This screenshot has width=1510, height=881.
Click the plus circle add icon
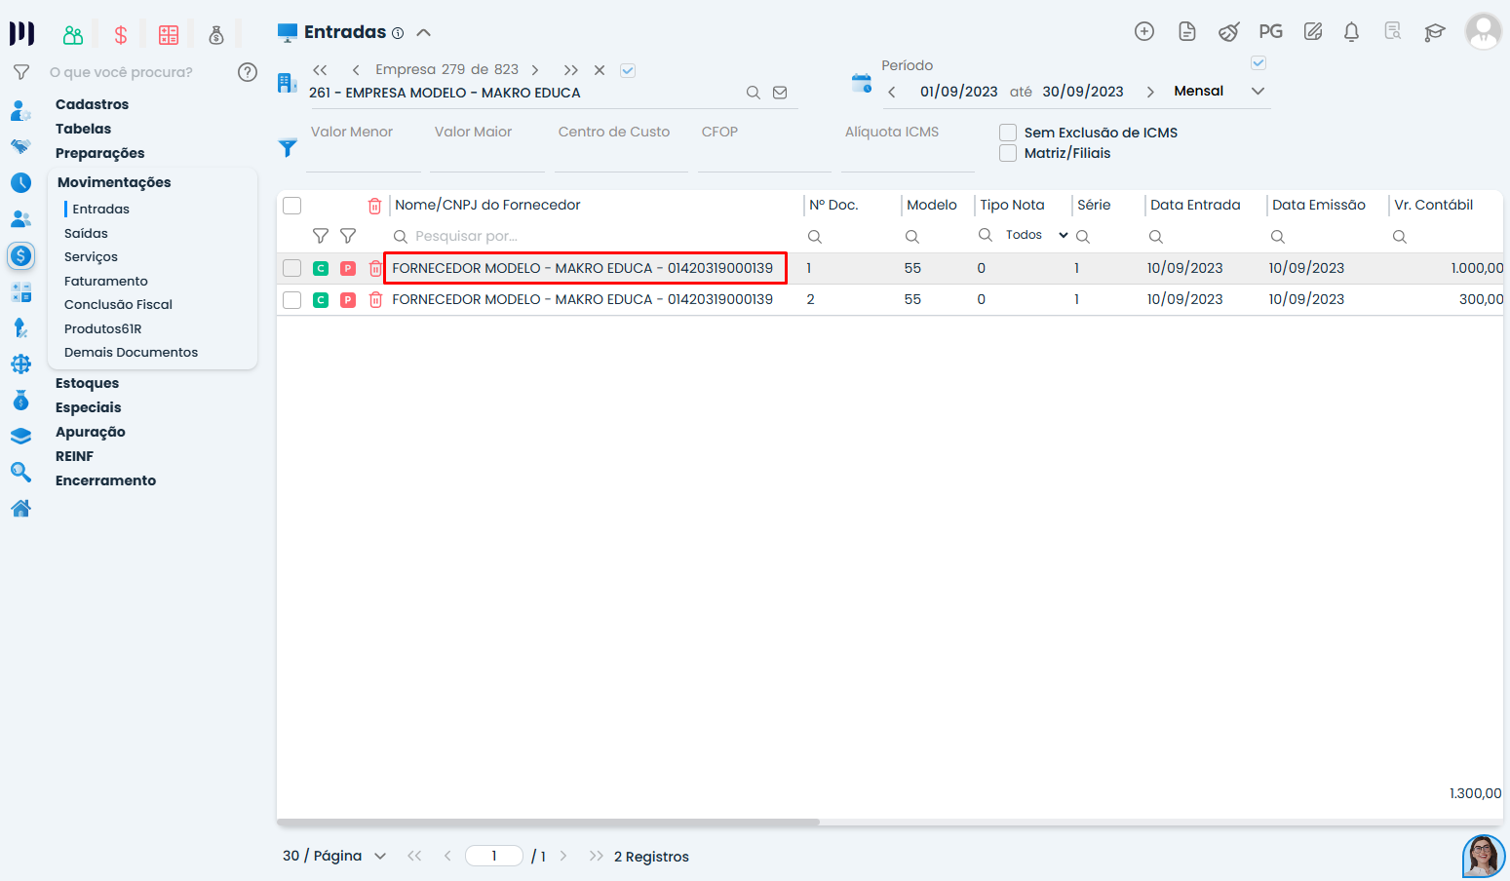point(1144,32)
